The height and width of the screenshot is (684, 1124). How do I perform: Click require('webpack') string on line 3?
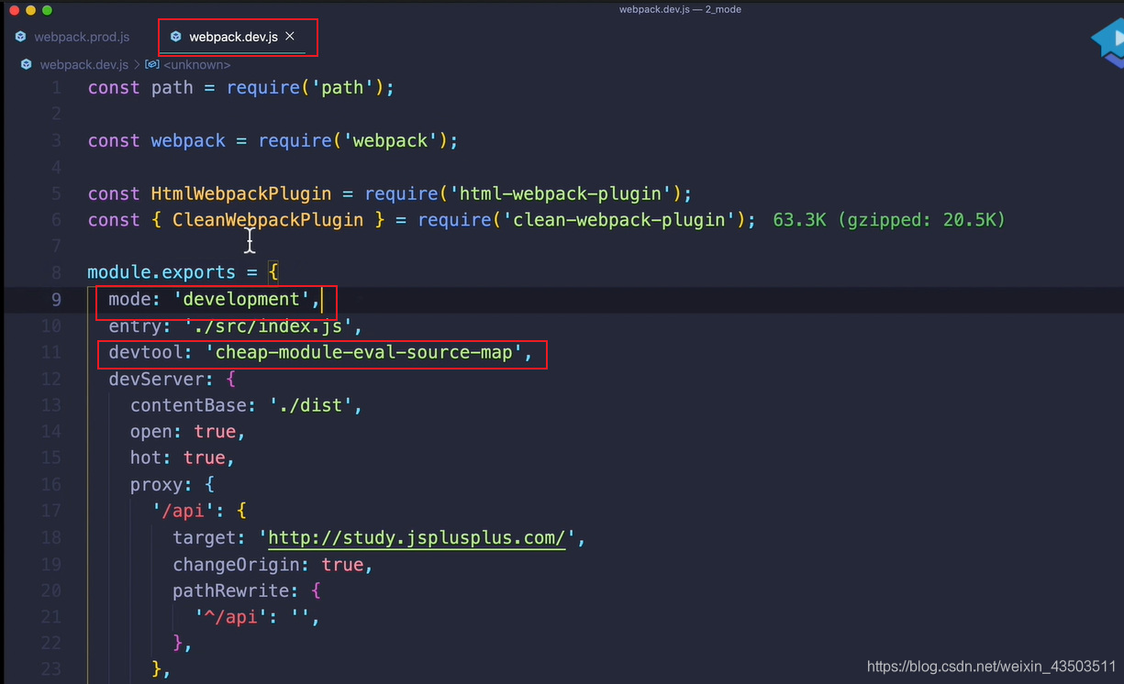[352, 140]
